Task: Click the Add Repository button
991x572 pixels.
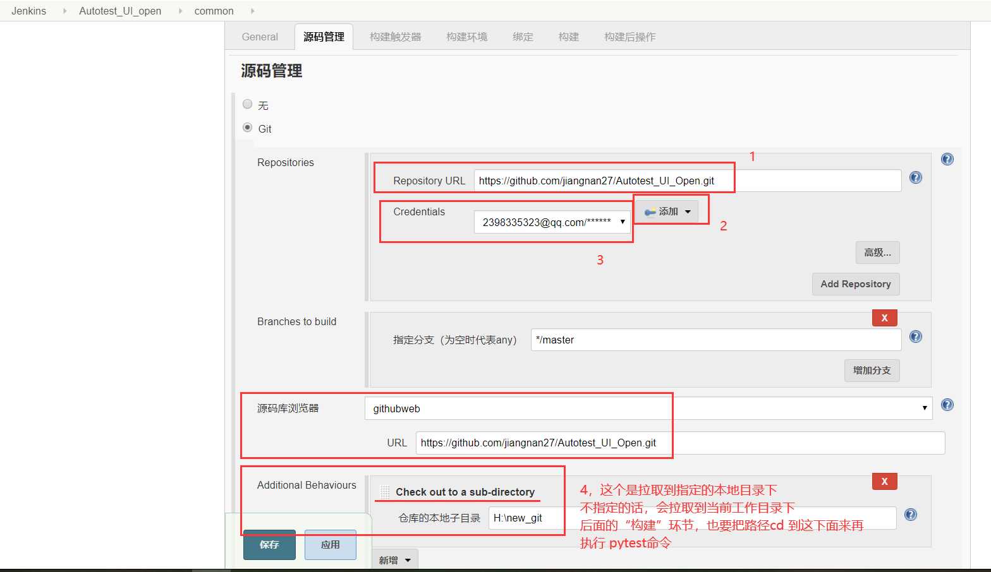Action: point(856,284)
